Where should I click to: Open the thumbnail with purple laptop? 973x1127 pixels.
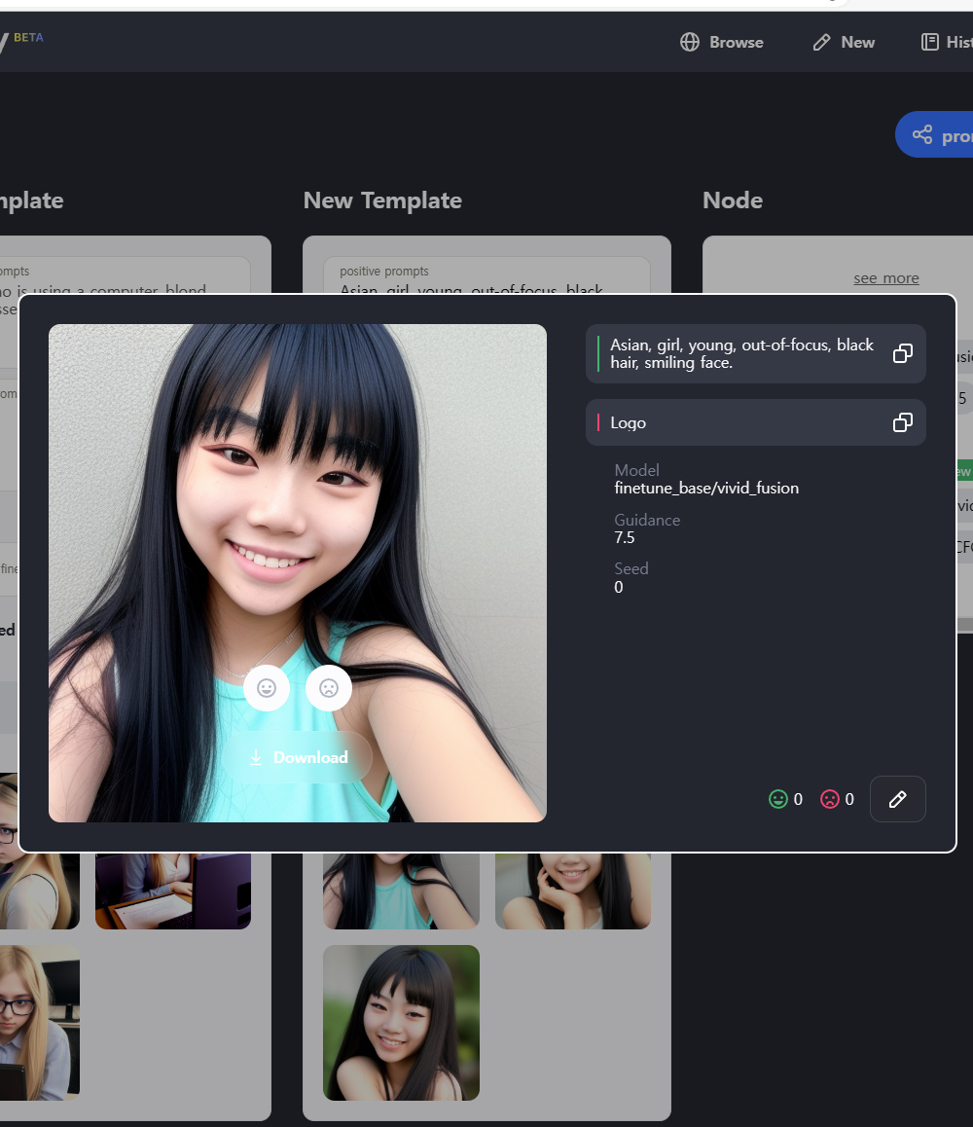(x=173, y=891)
